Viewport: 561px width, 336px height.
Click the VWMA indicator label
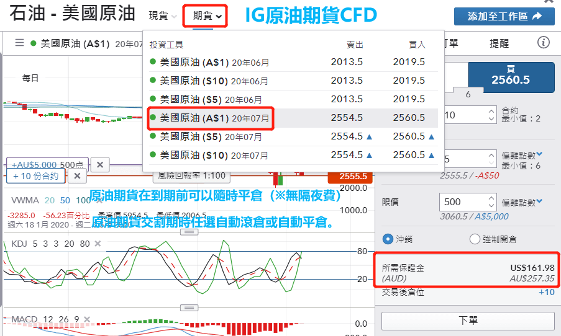25,200
